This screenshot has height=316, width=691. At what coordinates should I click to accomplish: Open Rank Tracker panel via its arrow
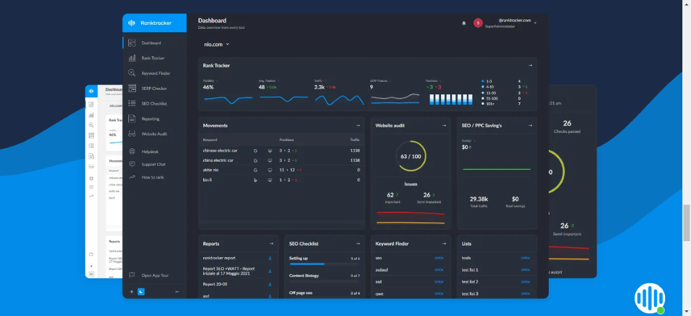click(x=530, y=66)
